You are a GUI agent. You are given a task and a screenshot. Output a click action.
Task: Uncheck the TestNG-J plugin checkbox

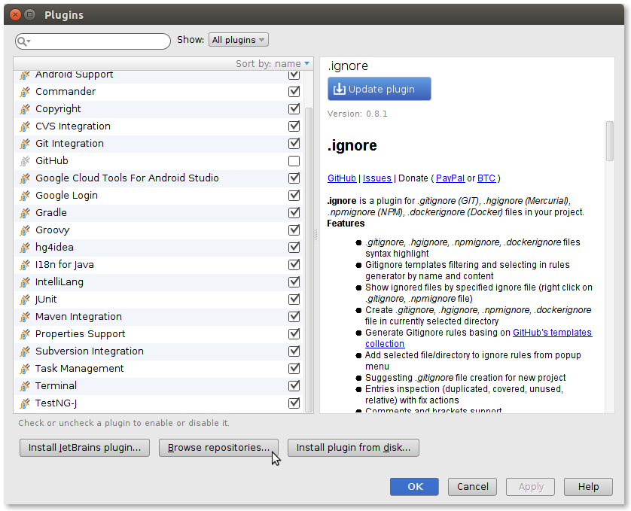(294, 403)
